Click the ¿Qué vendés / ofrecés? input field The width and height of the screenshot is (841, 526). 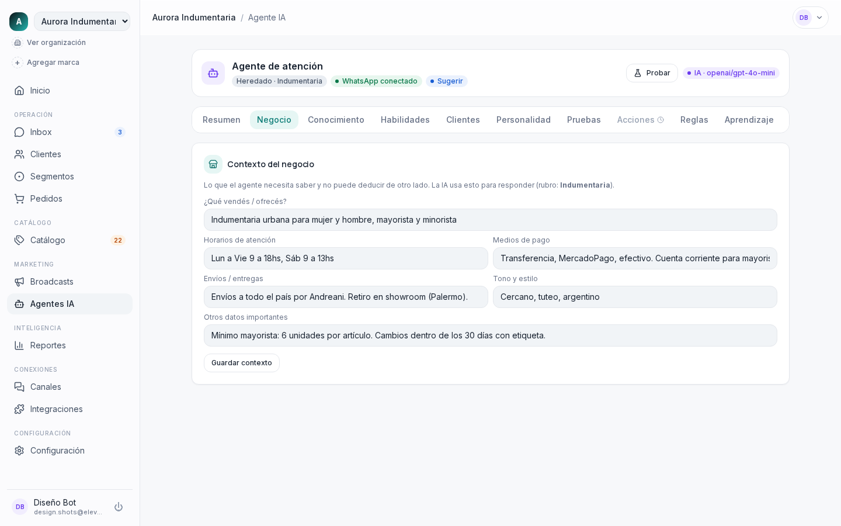coord(491,220)
